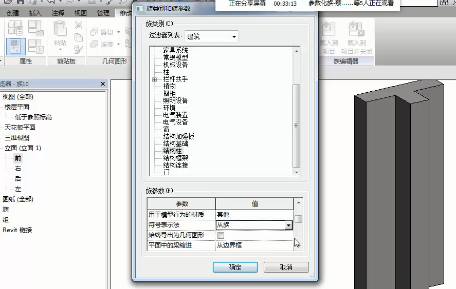Open the dropdown arrow under 粘贴
Viewport: 456px width, 289px height.
(60, 50)
